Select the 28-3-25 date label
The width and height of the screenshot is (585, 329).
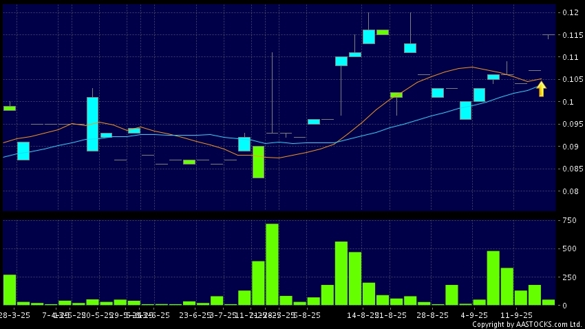click(x=15, y=315)
